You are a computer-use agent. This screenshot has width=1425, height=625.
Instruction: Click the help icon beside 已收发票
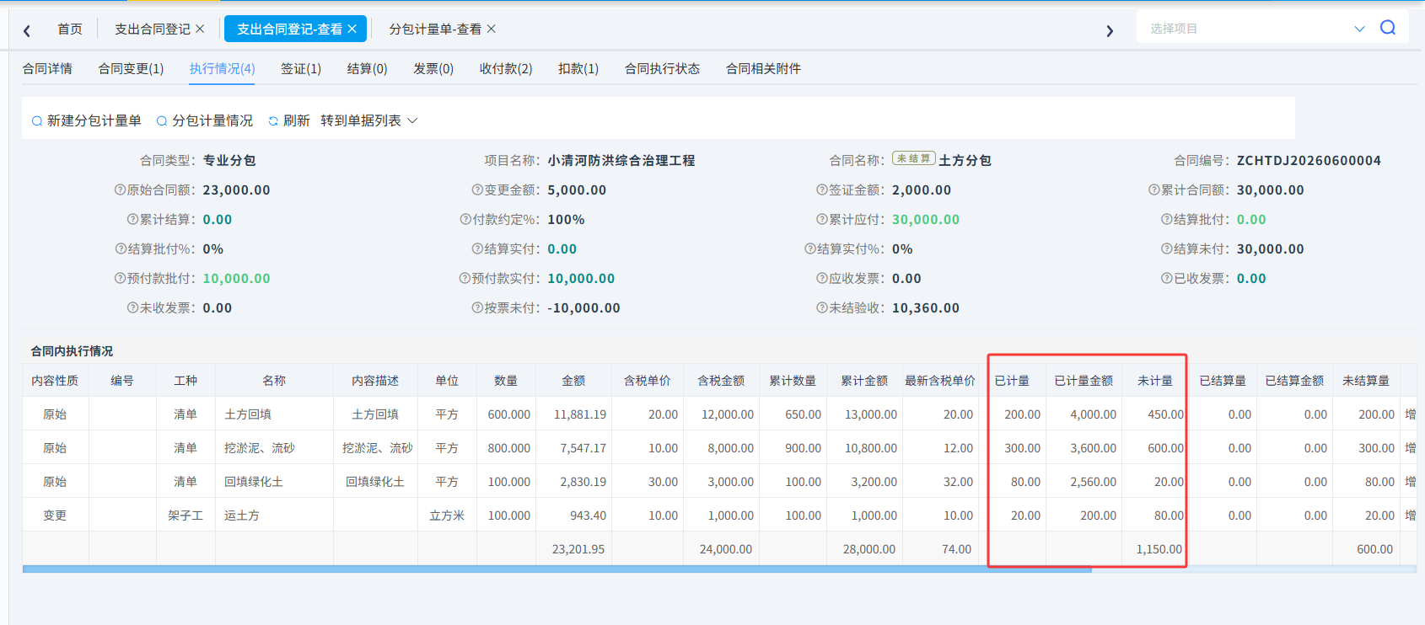pyautogui.click(x=1167, y=279)
